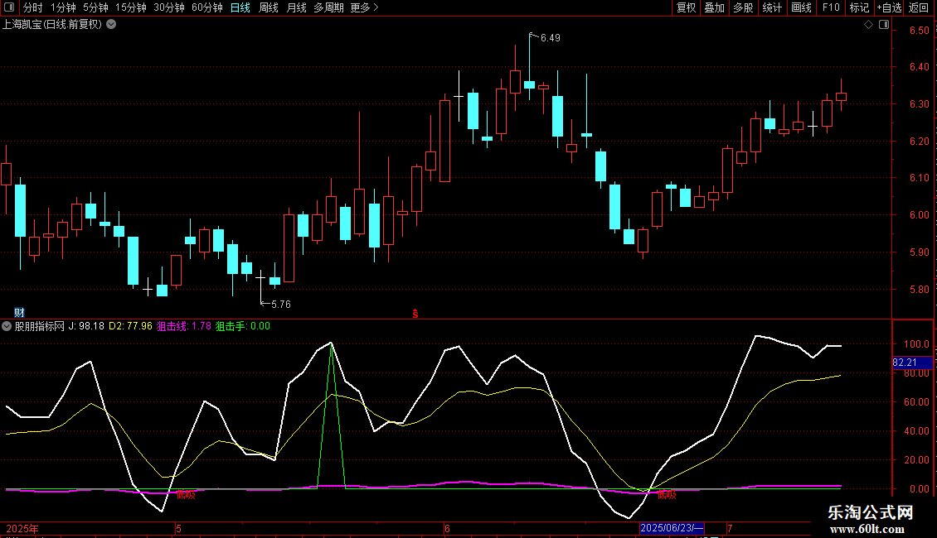Screen dimensions: 937x538
Task: Select the 60分钟 period tab
Action: pos(206,7)
